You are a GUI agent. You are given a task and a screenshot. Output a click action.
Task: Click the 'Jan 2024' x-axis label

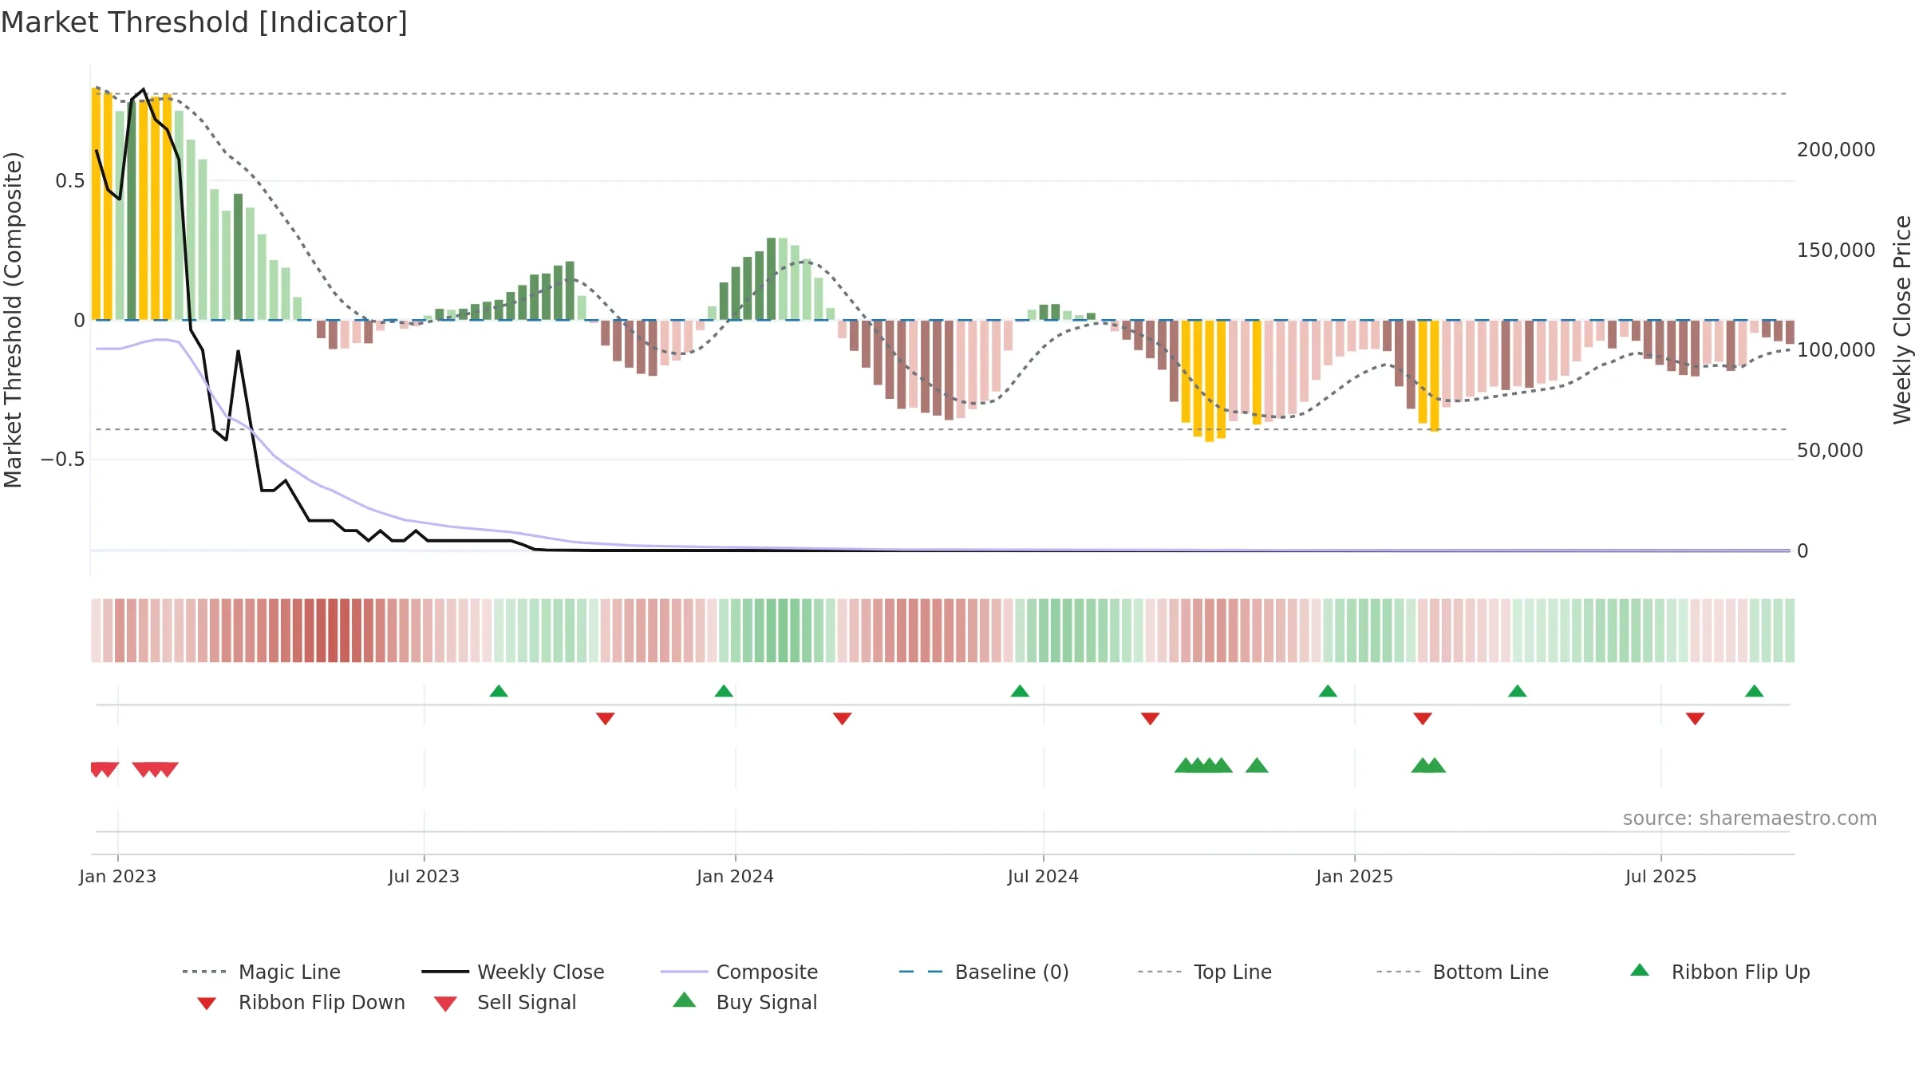[735, 876]
